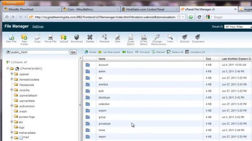Launch the HTML Editor
The height and width of the screenshot is (141, 252).
[144, 40]
